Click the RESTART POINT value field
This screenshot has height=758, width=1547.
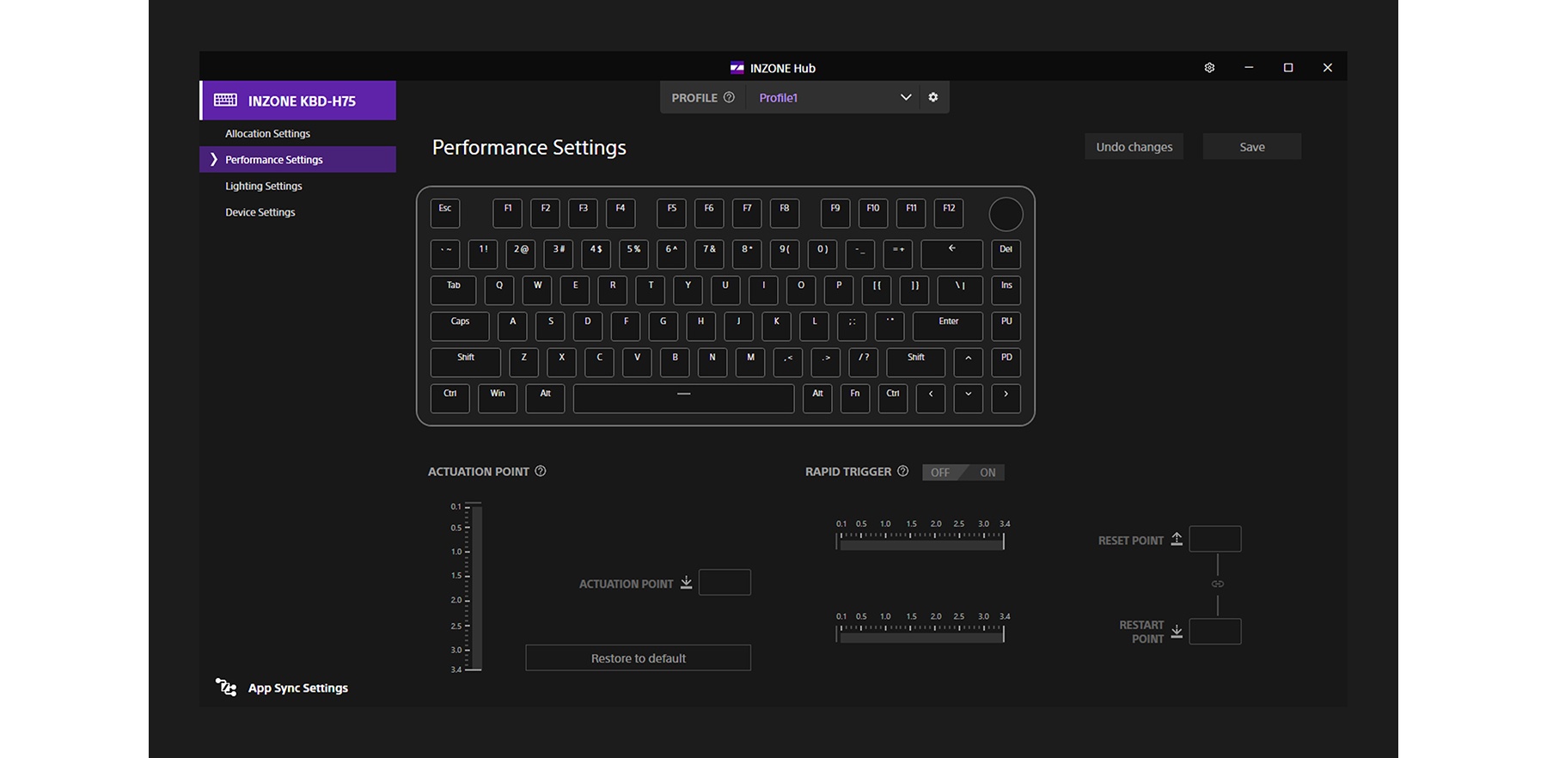1214,632
